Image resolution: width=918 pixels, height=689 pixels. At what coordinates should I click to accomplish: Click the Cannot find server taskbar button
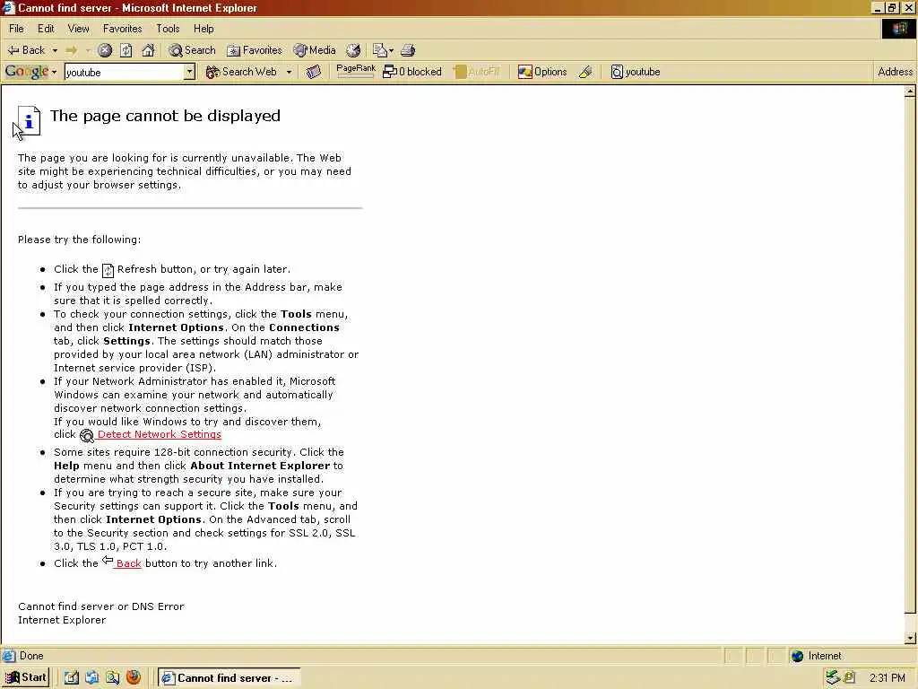coord(229,678)
